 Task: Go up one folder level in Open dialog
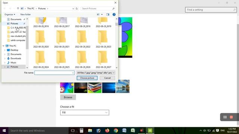[x=18, y=9]
